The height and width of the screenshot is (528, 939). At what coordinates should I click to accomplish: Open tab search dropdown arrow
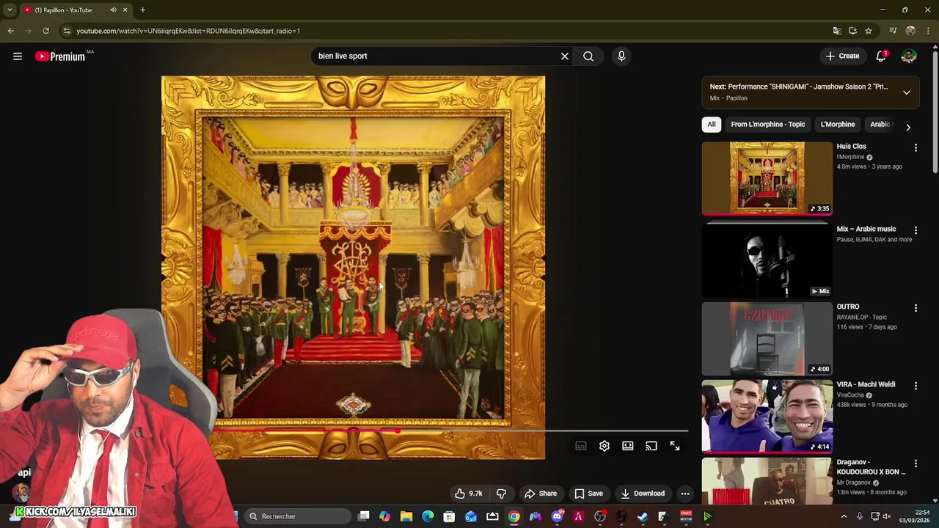click(x=10, y=10)
